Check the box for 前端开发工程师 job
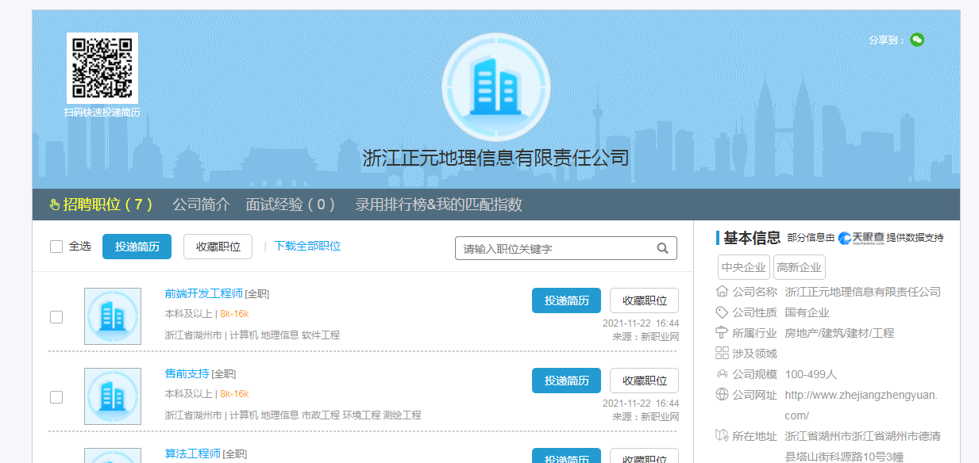979x463 pixels. pos(56,317)
